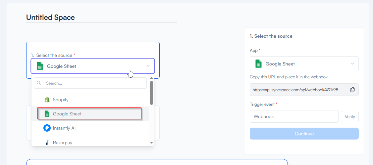
Task: Collapse the Select the source dropdown chevron
Action: point(148,66)
